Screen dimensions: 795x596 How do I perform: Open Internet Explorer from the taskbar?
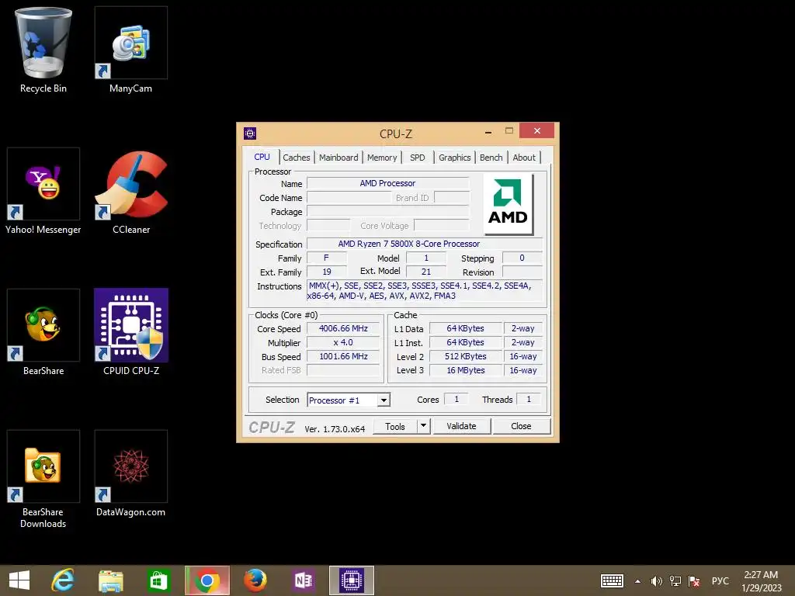pos(63,580)
